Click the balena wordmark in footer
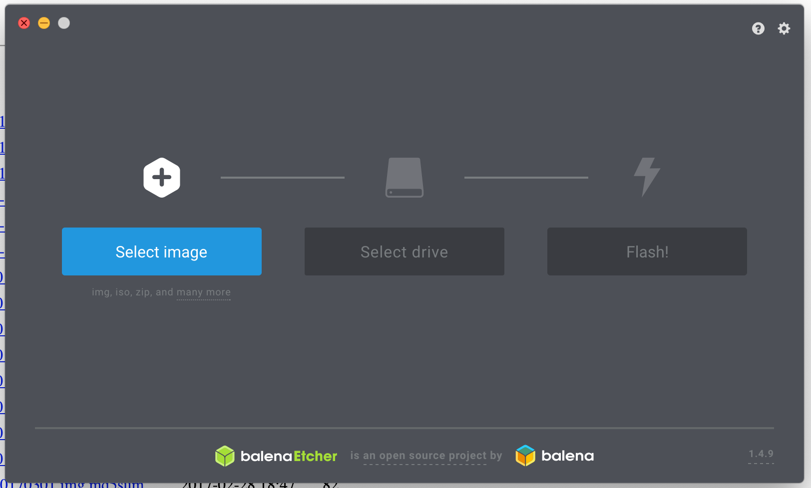Image resolution: width=811 pixels, height=488 pixels. [x=567, y=456]
